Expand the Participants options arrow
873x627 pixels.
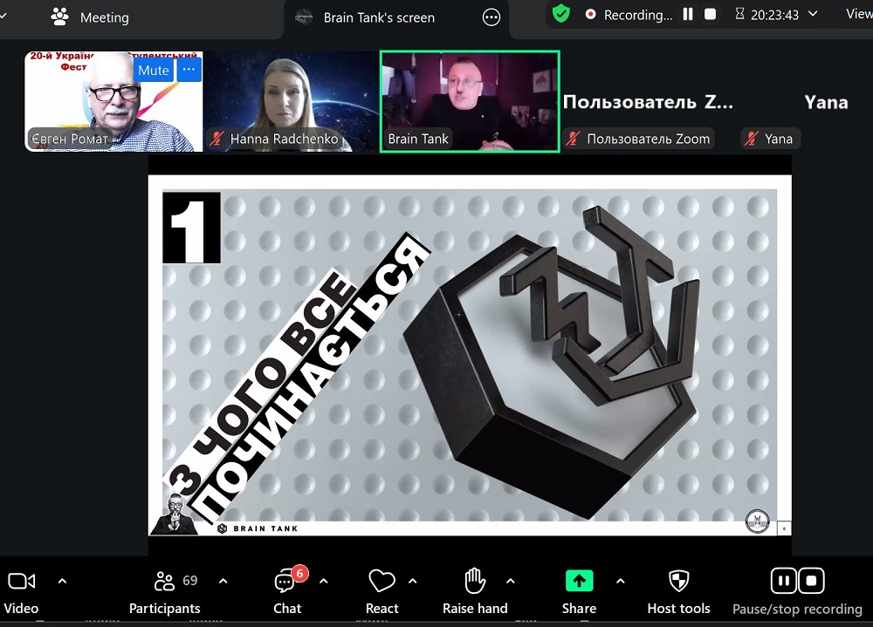[223, 581]
